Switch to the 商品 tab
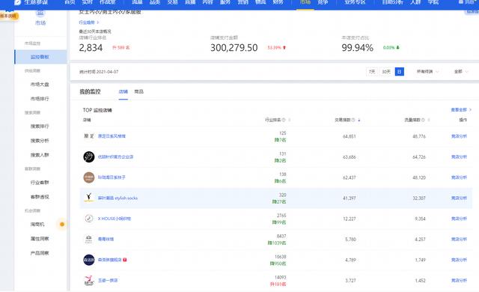The height and width of the screenshot is (292, 479). 138,91
